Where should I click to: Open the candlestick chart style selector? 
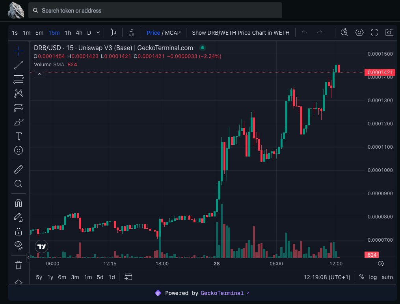(x=113, y=32)
